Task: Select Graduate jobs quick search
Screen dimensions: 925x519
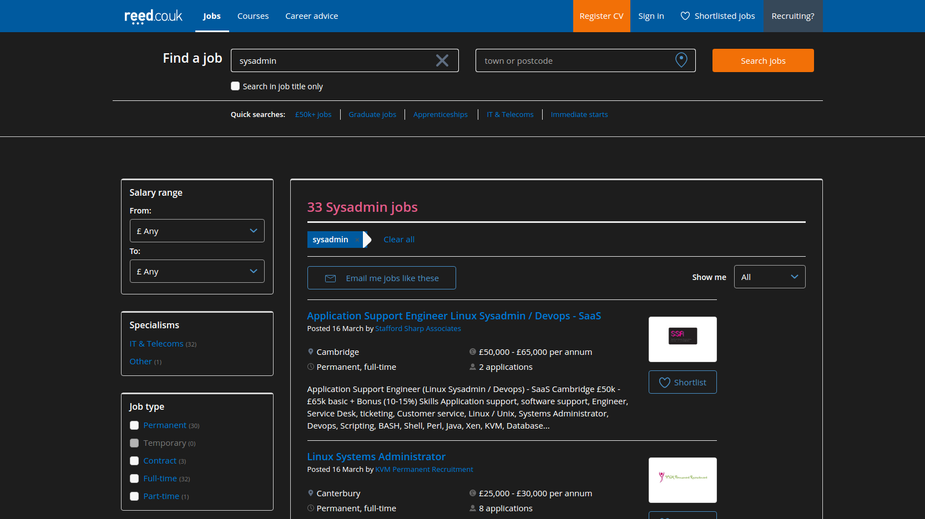Action: (x=372, y=115)
